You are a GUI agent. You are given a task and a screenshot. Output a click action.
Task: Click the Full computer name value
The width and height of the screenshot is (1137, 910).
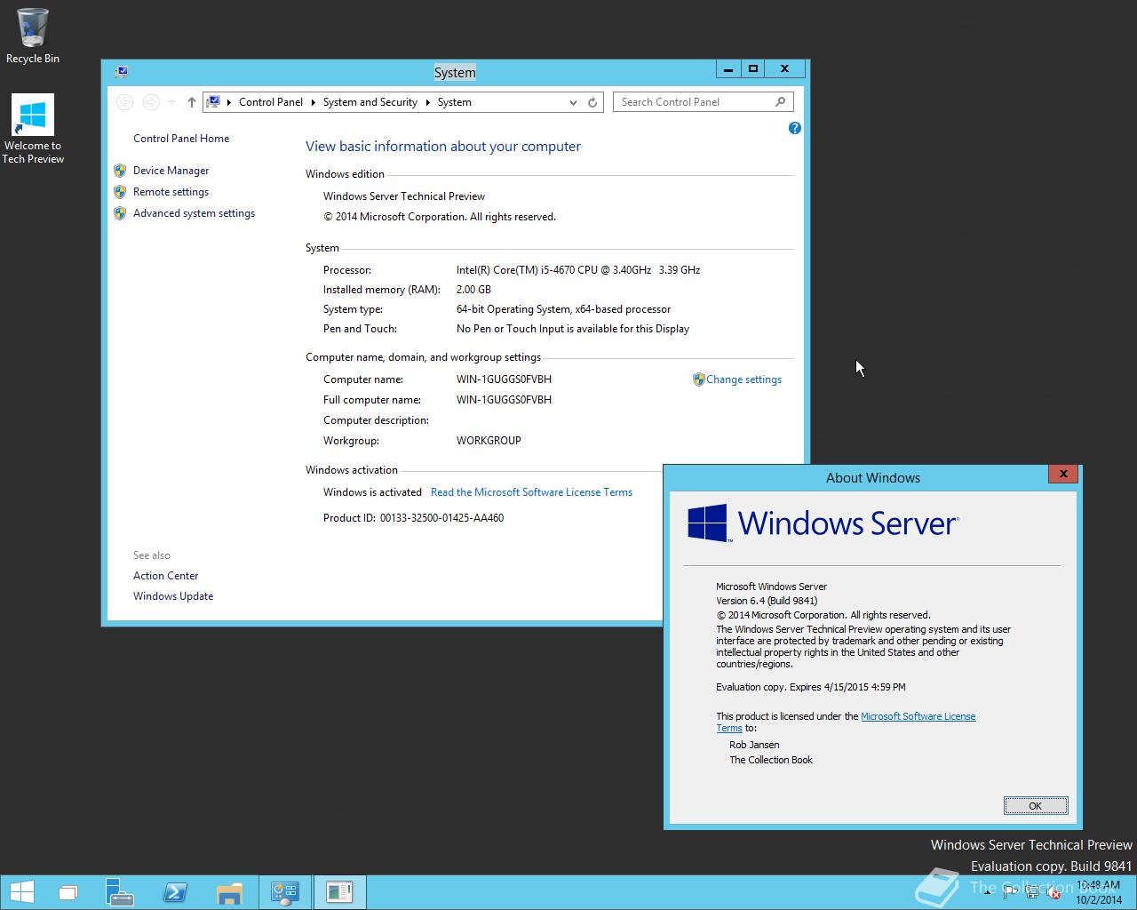[x=504, y=400]
